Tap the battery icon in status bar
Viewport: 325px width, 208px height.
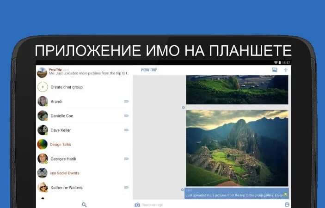280,62
